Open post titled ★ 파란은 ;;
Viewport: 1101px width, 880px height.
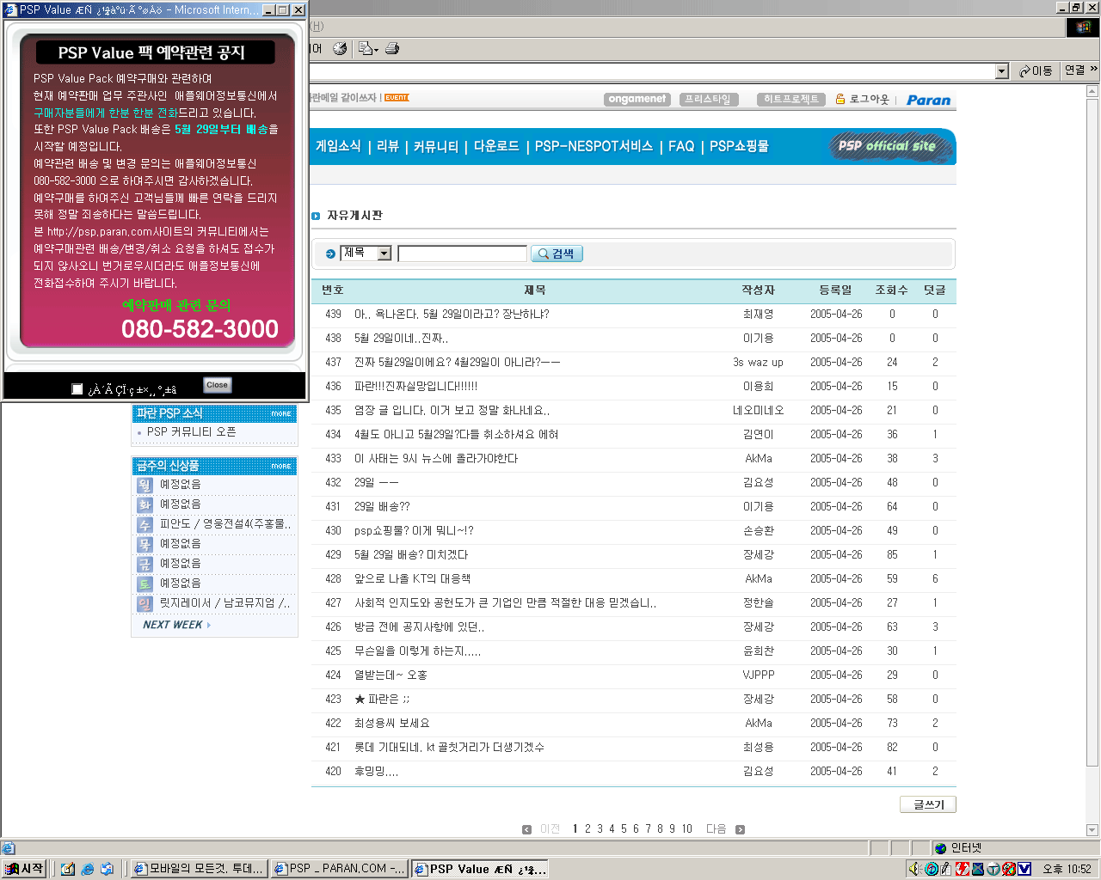tap(382, 700)
